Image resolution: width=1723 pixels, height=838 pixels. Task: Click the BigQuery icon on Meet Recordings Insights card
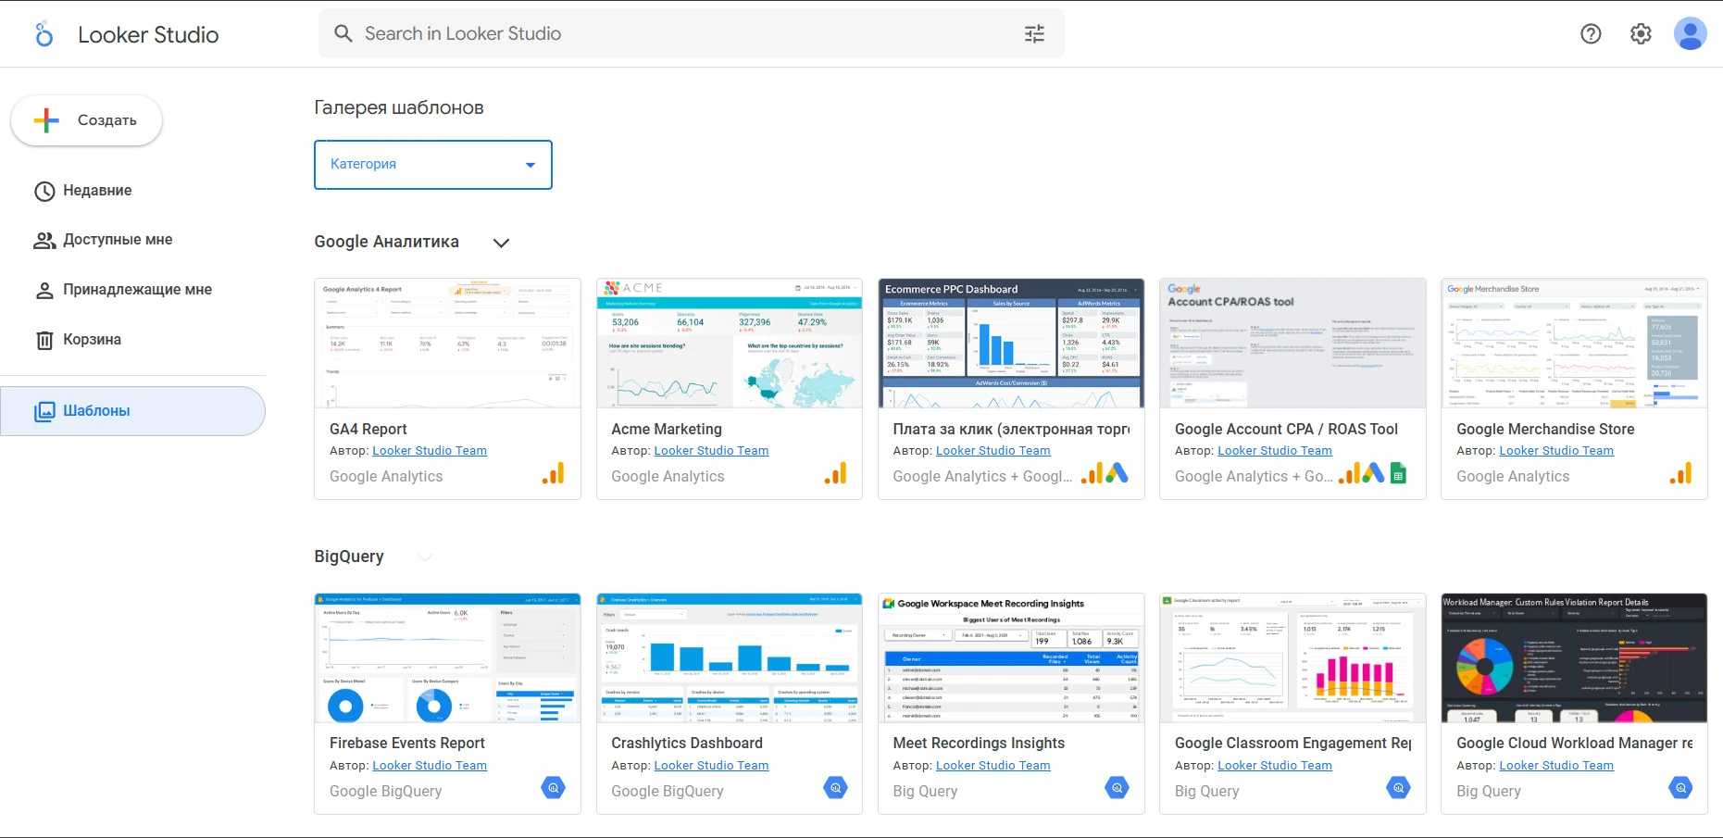pyautogui.click(x=1117, y=788)
